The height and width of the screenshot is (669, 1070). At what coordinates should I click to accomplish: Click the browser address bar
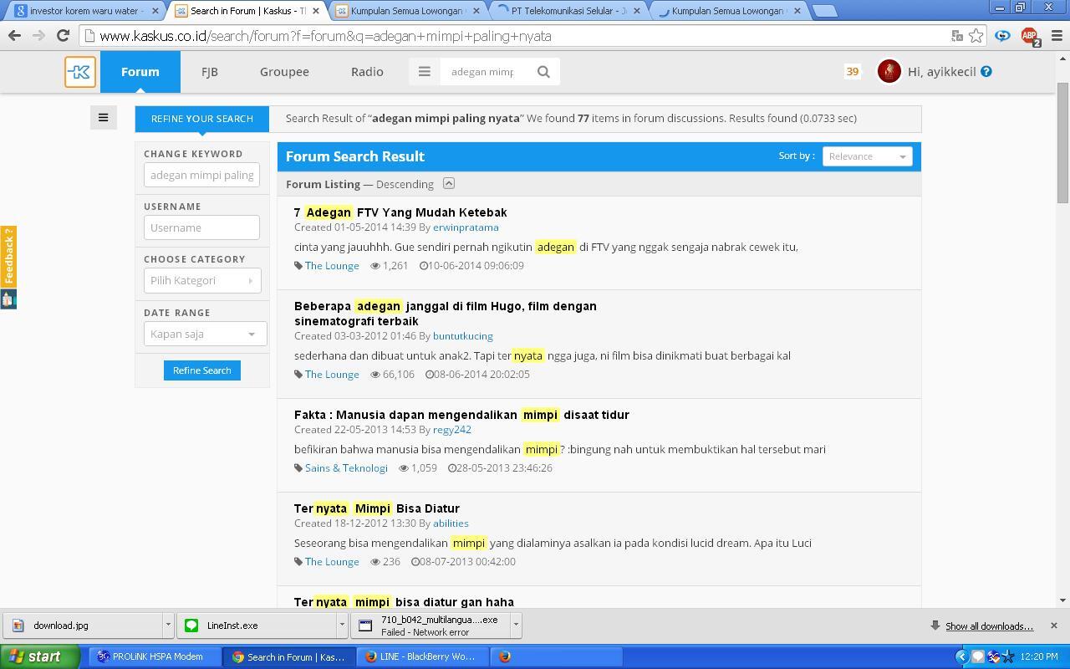click(x=518, y=36)
